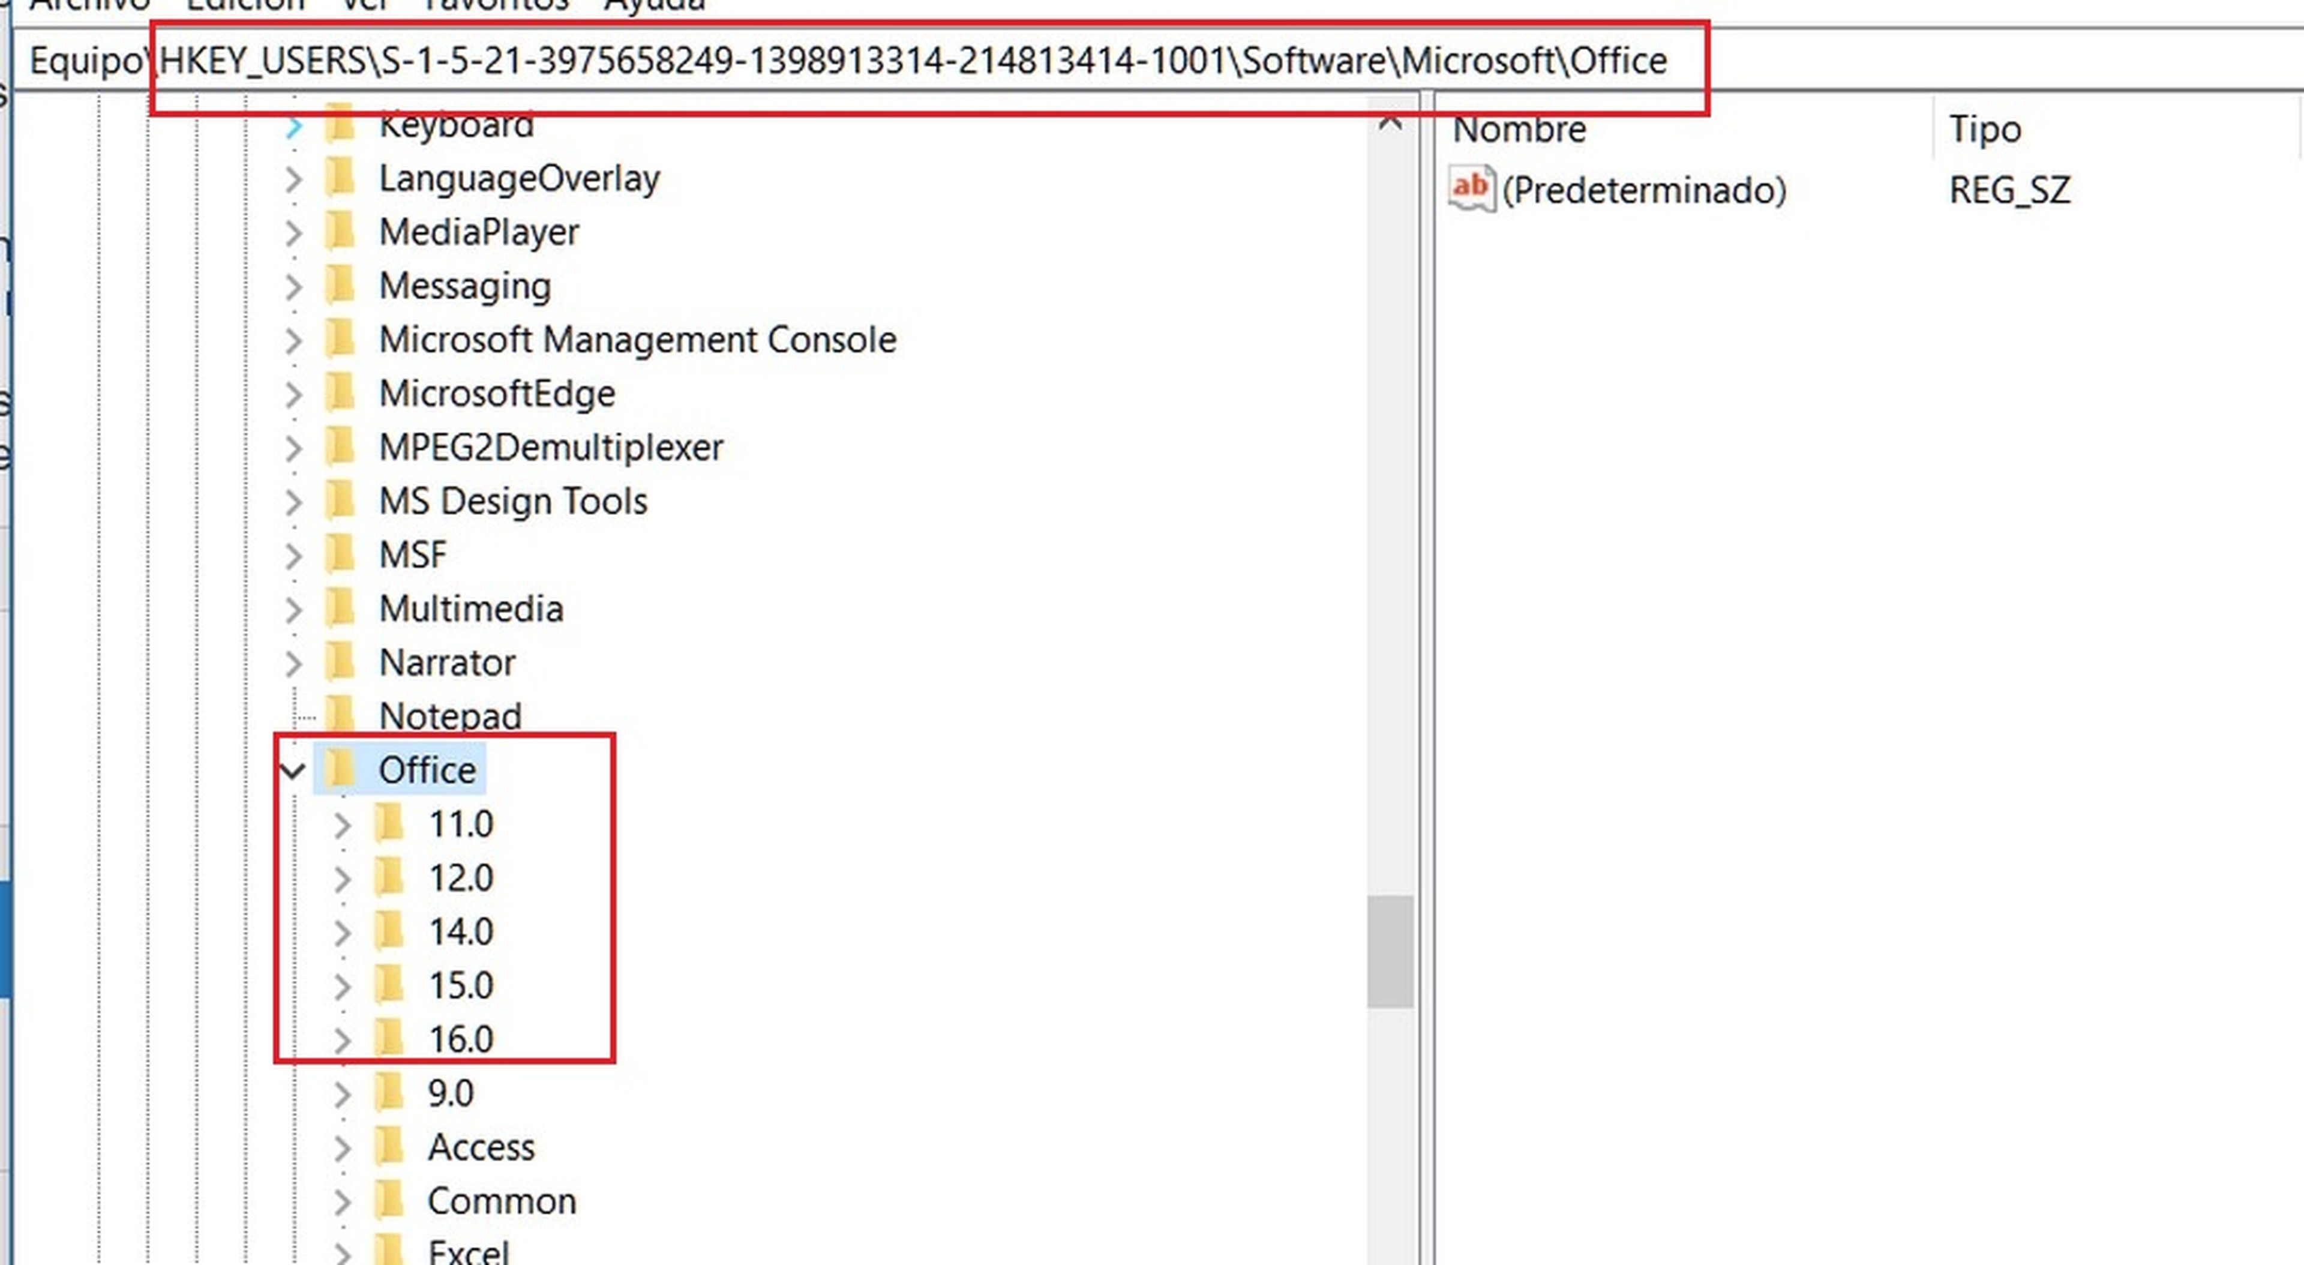Image resolution: width=2304 pixels, height=1265 pixels.
Task: Select the LanguageOverlay key label
Action: click(x=520, y=179)
